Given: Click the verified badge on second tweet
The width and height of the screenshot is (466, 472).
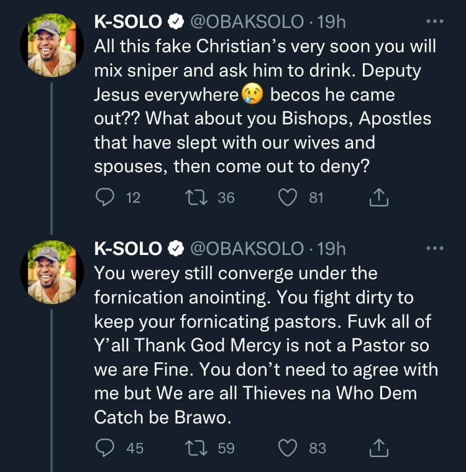Looking at the screenshot, I should (176, 249).
